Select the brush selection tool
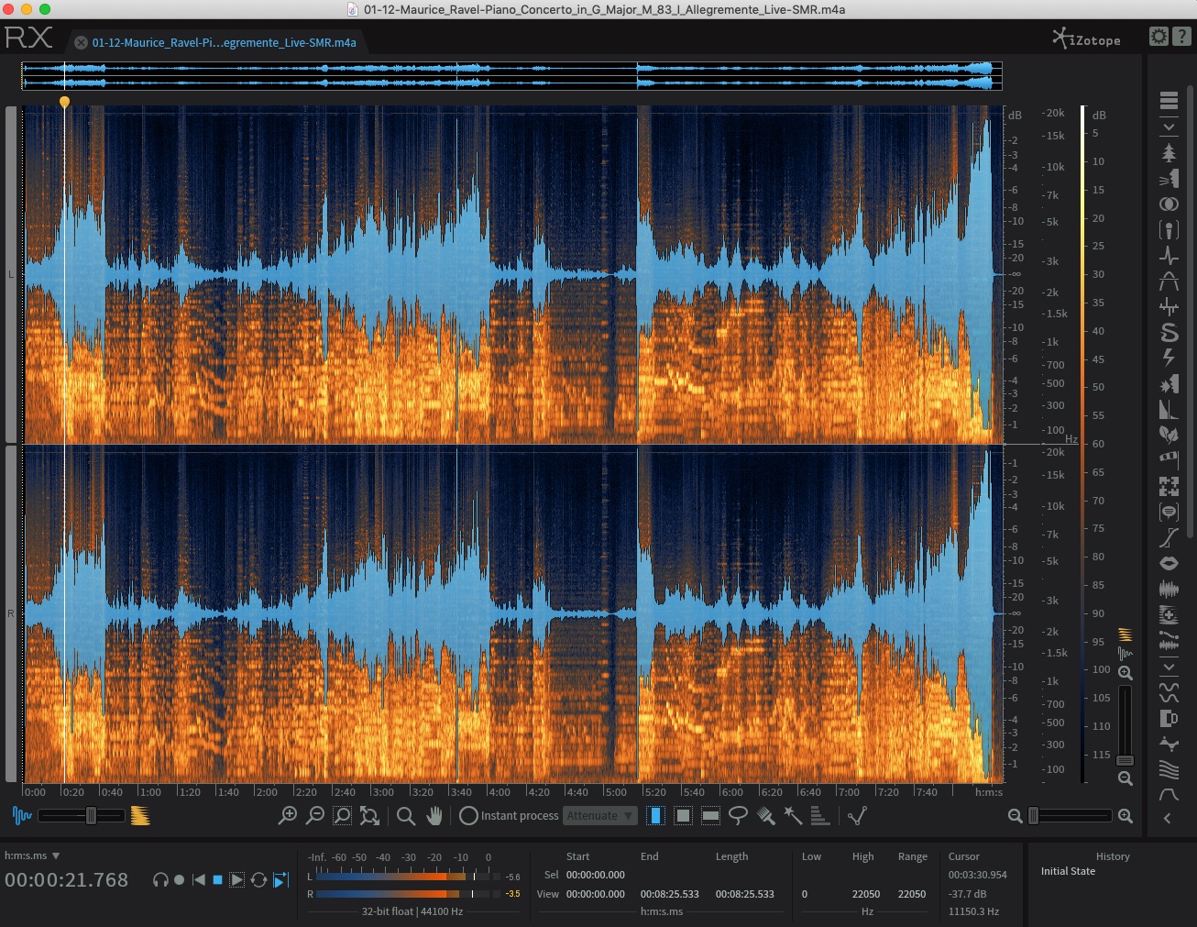 766,815
